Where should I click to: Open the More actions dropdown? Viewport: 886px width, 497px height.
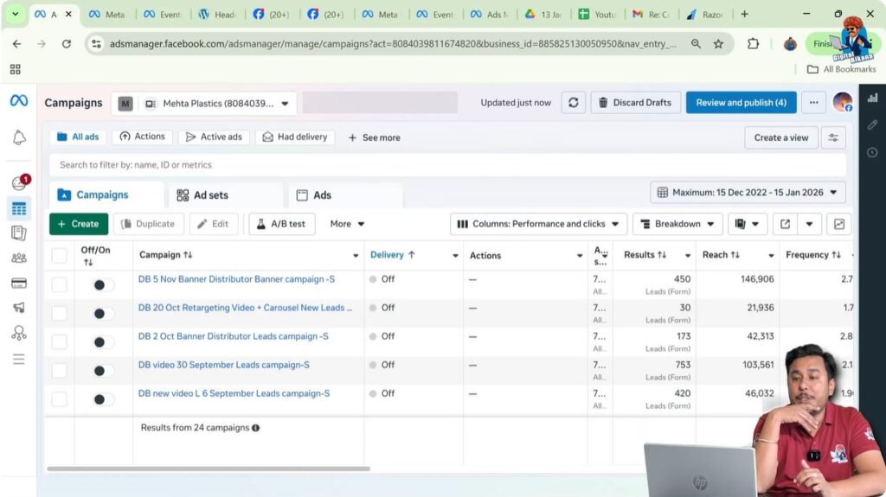[x=347, y=224]
